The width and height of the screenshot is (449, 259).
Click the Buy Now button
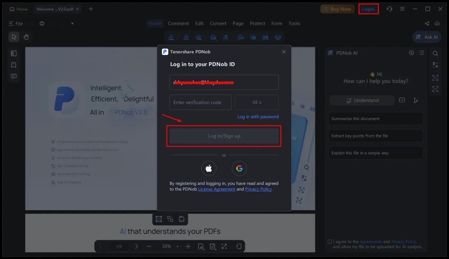pos(338,9)
